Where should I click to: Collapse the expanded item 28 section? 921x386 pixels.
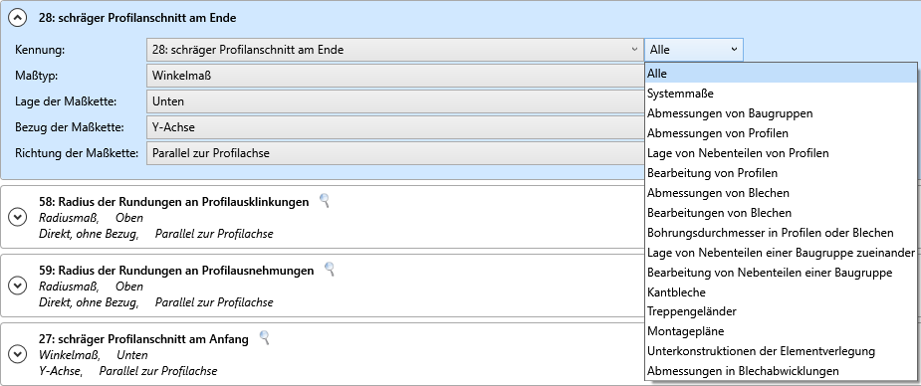(x=18, y=18)
